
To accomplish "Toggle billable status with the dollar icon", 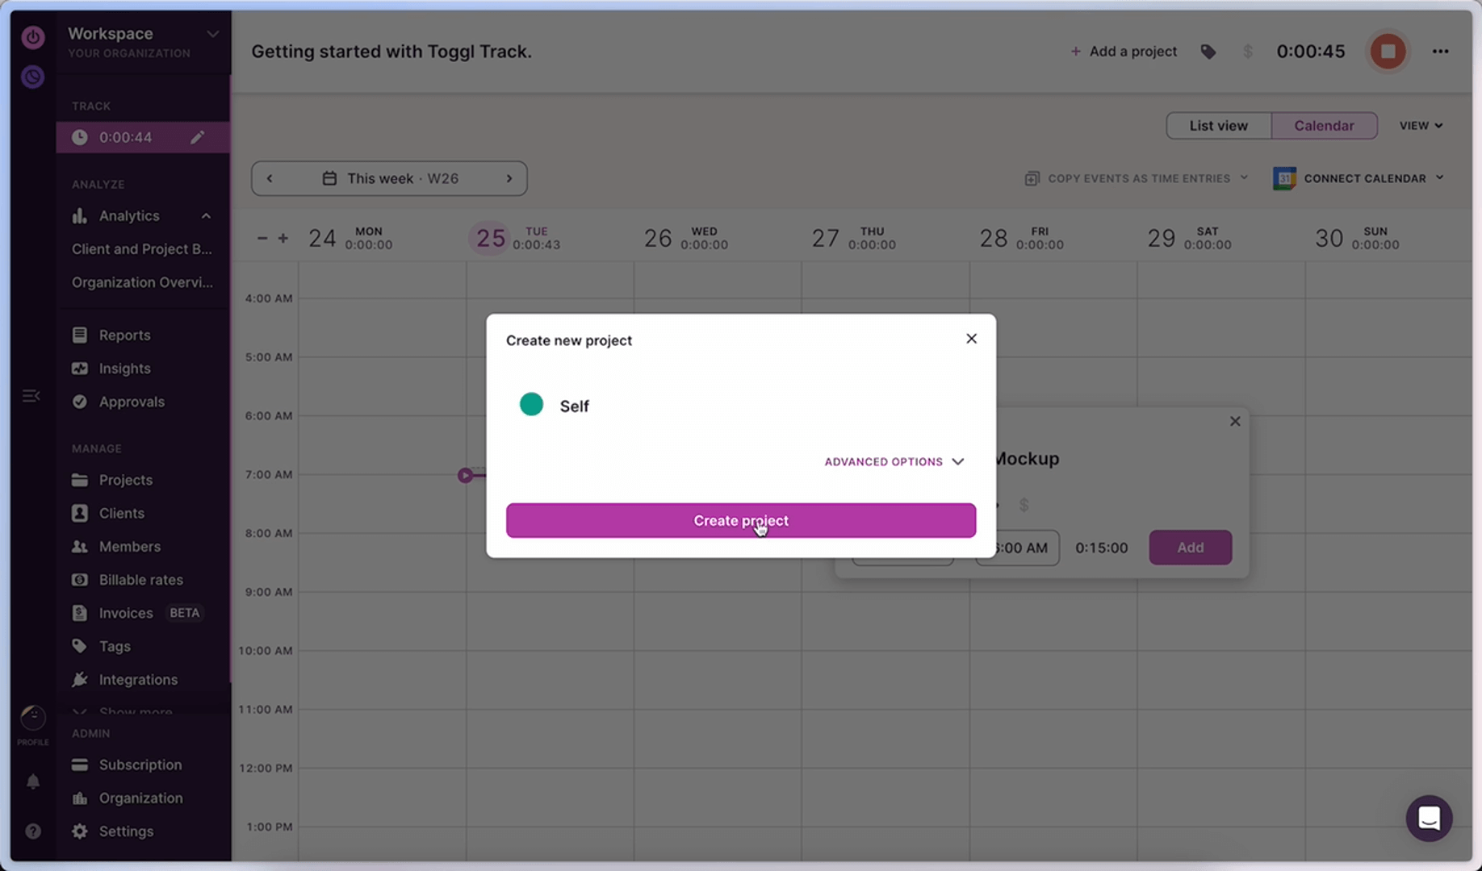I will coord(1247,51).
